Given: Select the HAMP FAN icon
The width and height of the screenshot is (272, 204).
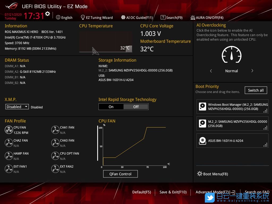Looking at the screenshot, I should [9, 156].
